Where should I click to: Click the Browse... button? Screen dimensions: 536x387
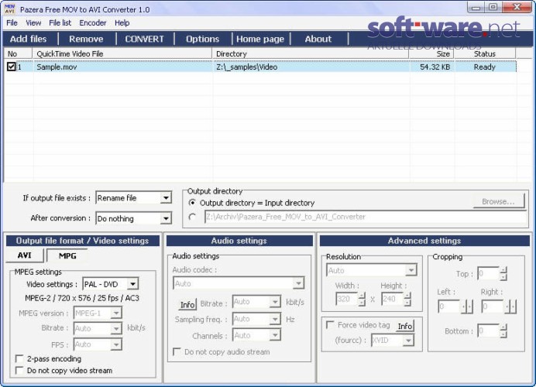coord(498,201)
